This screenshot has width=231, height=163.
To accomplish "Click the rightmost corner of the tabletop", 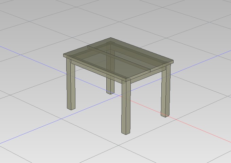I will (173, 62).
